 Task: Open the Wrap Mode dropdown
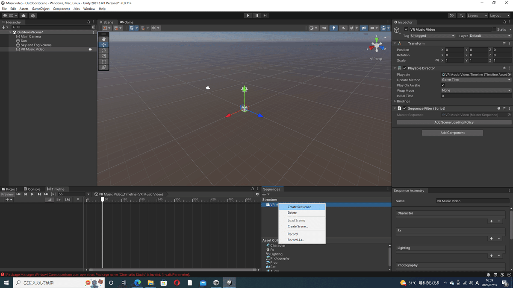(x=475, y=90)
